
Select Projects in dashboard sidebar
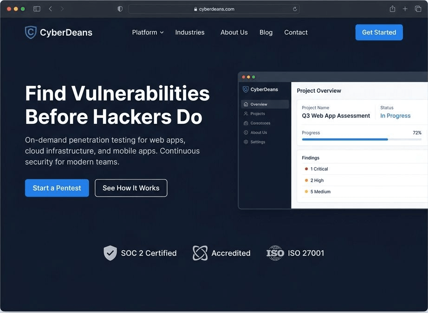click(265, 114)
